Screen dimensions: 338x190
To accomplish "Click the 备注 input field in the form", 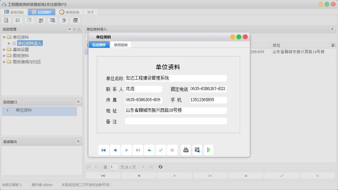I will pyautogui.click(x=175, y=121).
